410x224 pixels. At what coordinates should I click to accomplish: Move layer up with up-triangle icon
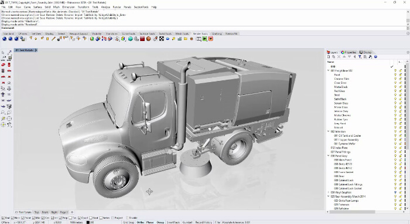(344, 57)
